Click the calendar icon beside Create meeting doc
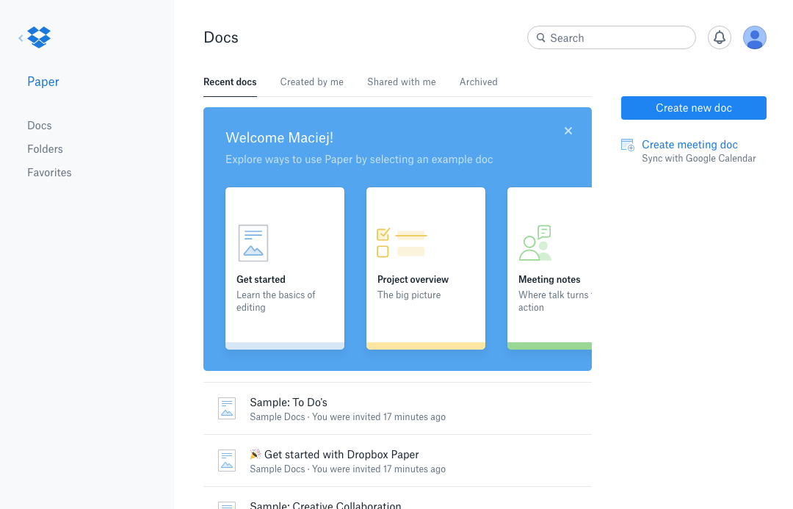The height and width of the screenshot is (509, 793). pyautogui.click(x=628, y=145)
